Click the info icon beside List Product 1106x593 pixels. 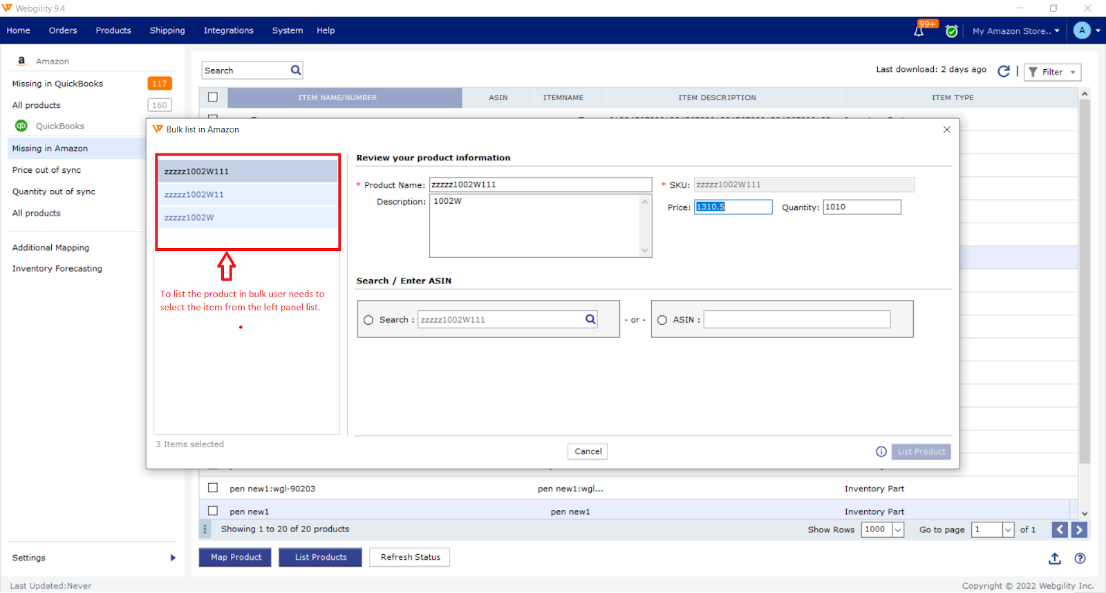(881, 451)
